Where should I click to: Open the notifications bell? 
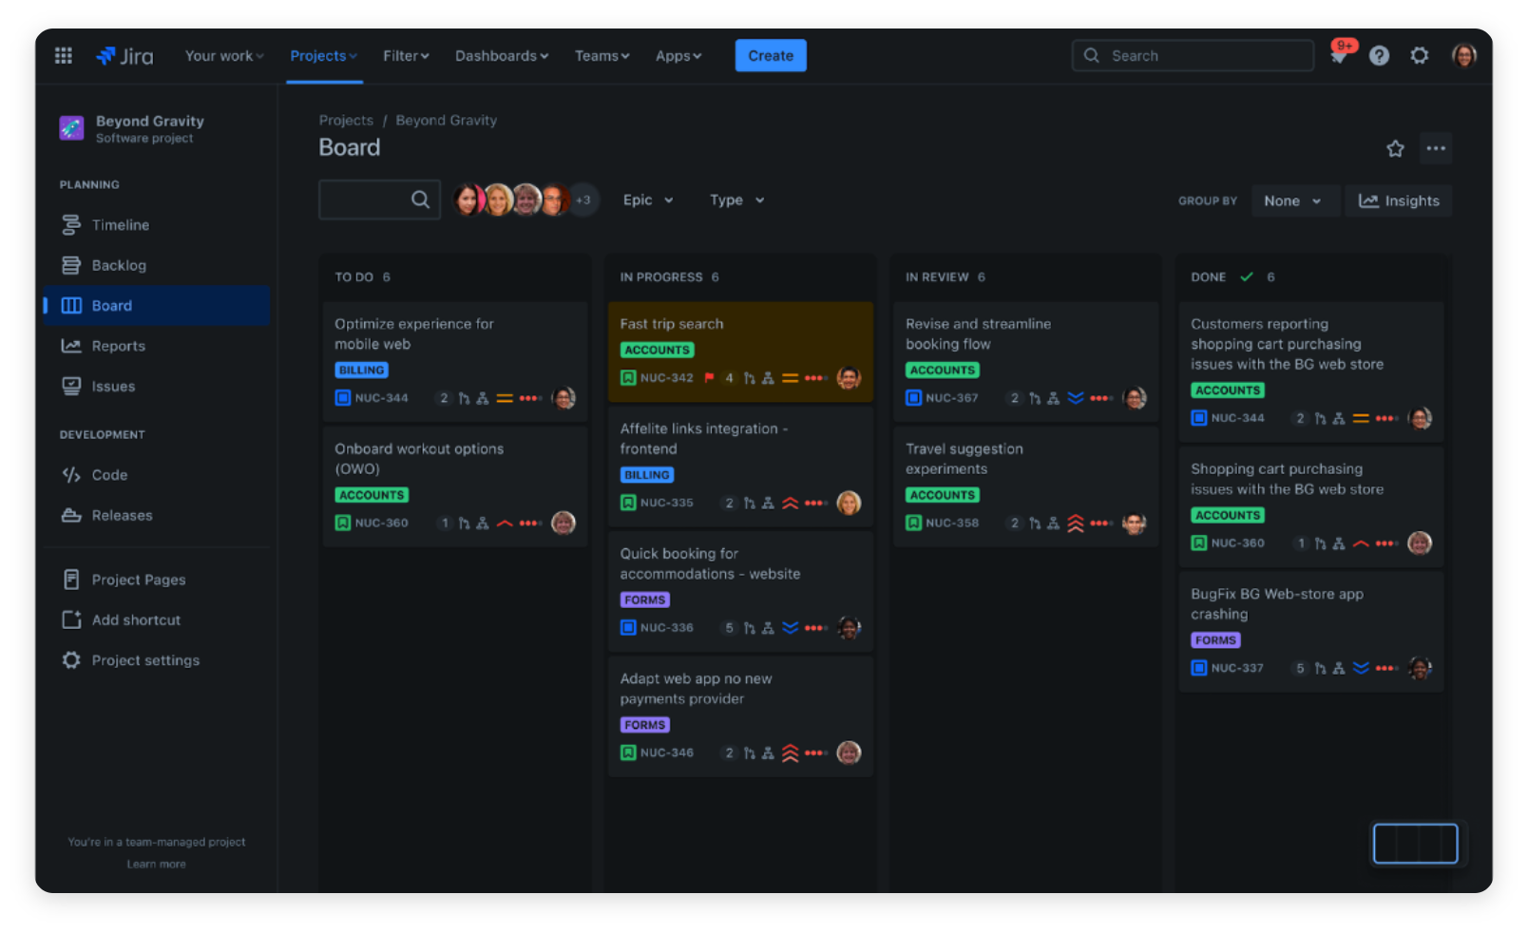[x=1339, y=55]
